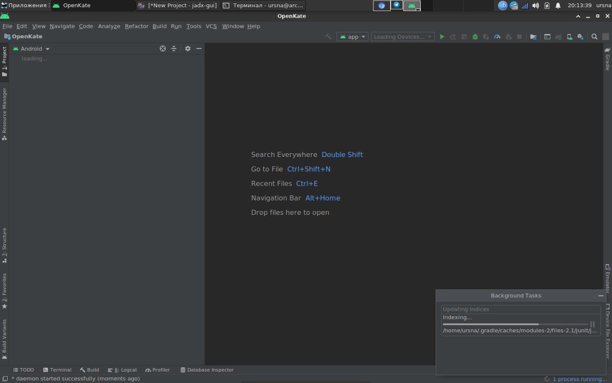The height and width of the screenshot is (383, 612).
Task: Open the VCS menu
Action: (211, 26)
